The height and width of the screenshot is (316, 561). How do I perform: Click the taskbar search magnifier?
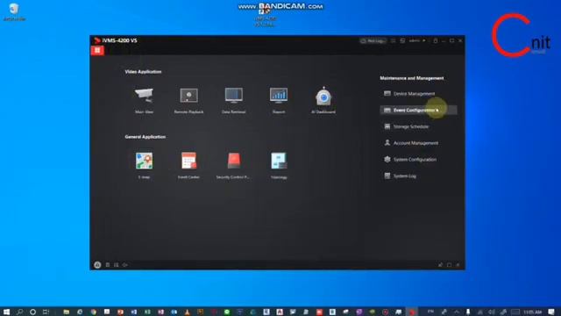[x=19, y=312]
